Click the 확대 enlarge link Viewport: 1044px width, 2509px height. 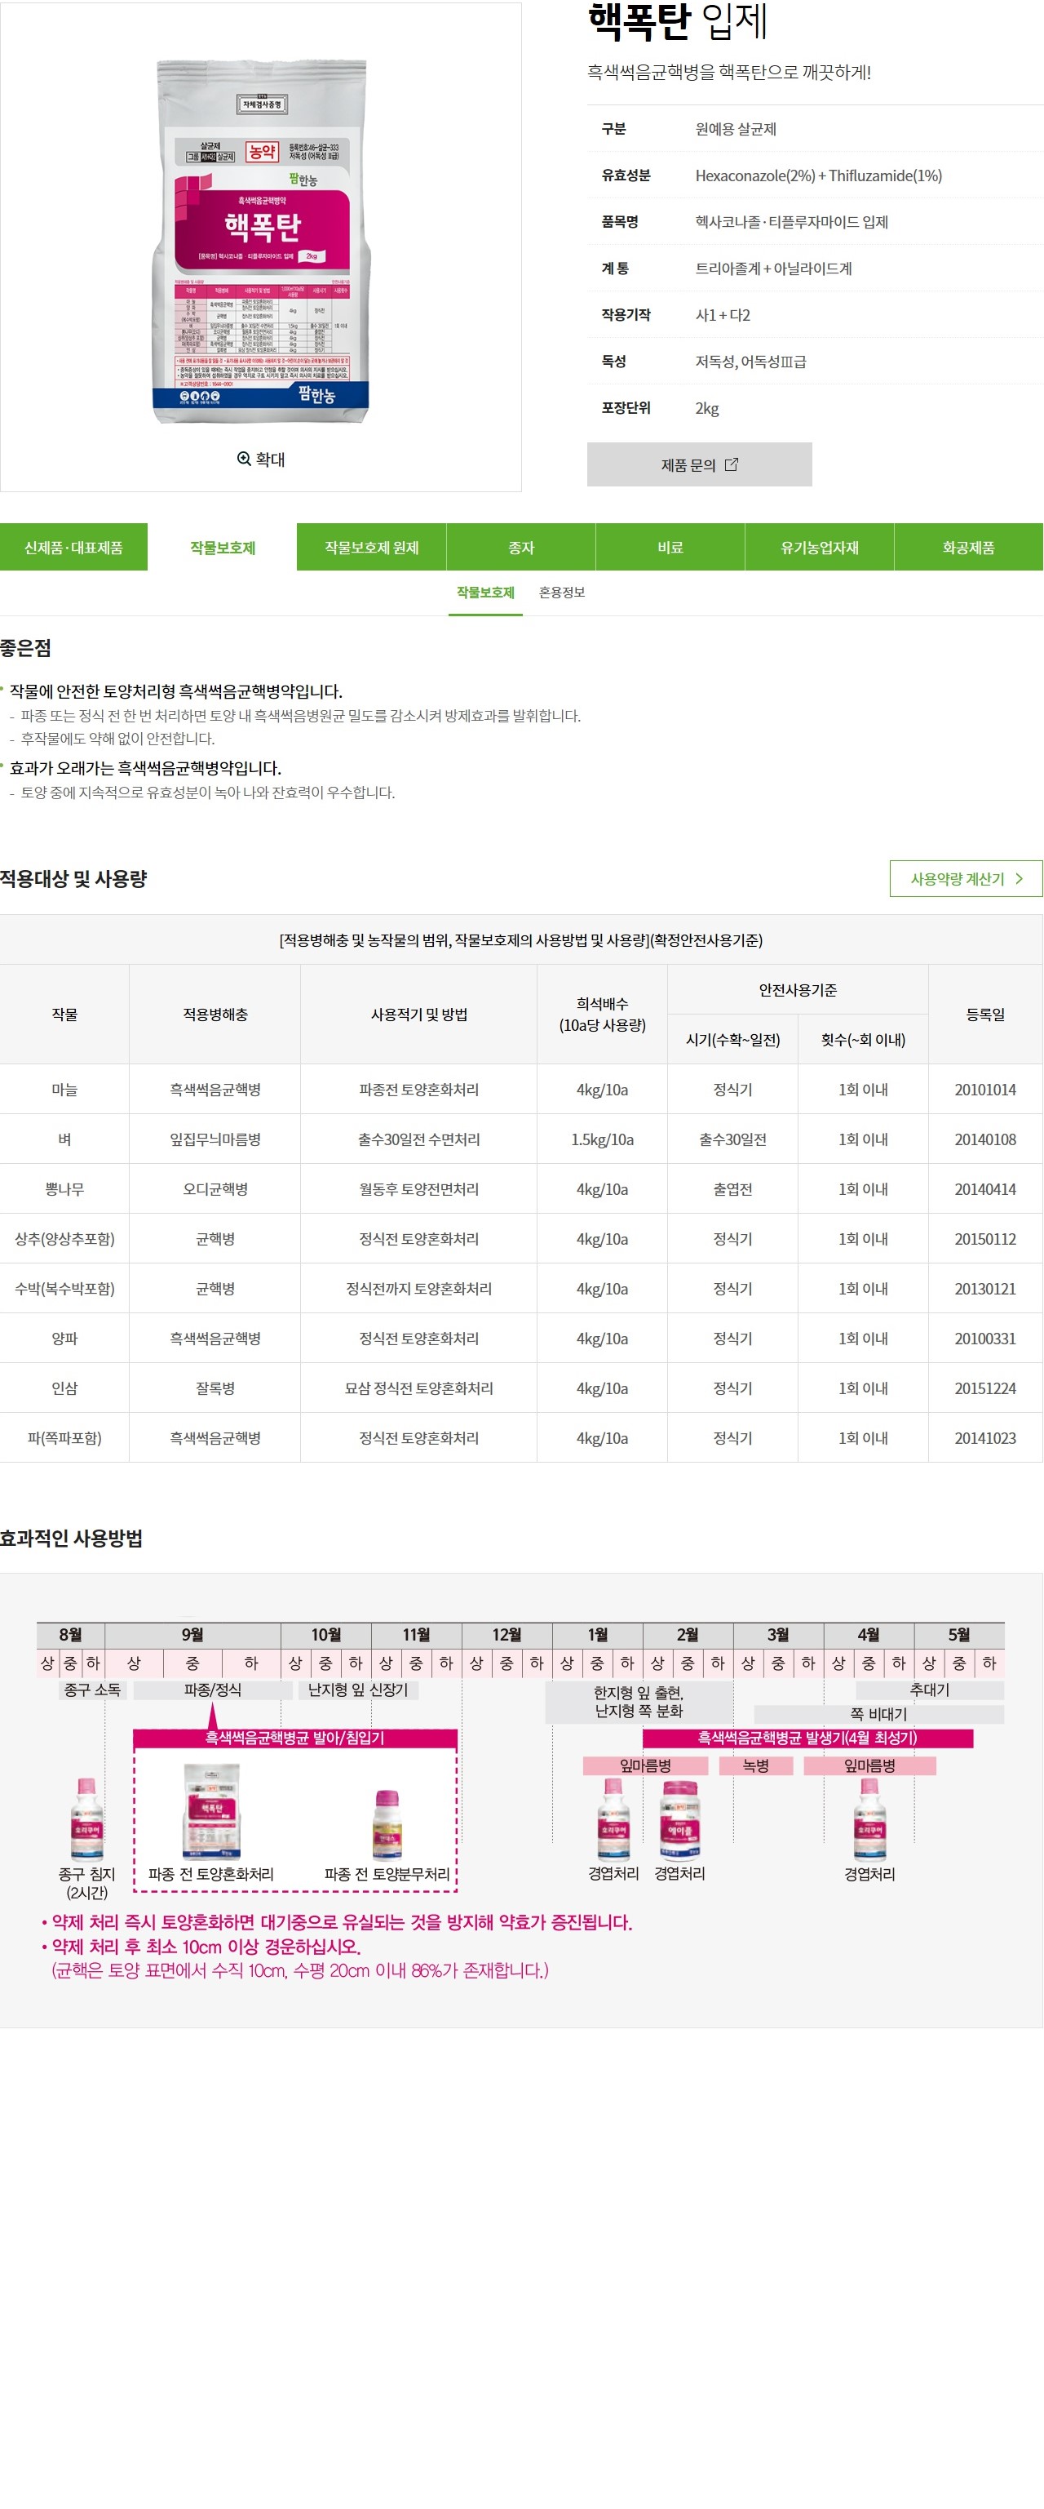tap(261, 459)
